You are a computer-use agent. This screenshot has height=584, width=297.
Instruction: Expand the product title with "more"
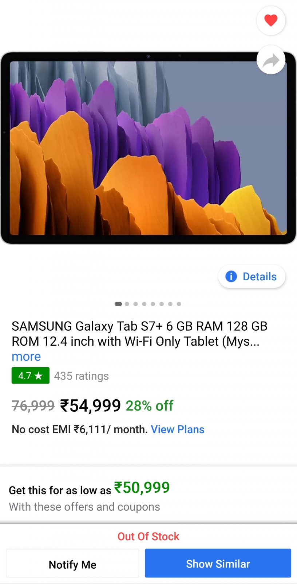point(26,357)
